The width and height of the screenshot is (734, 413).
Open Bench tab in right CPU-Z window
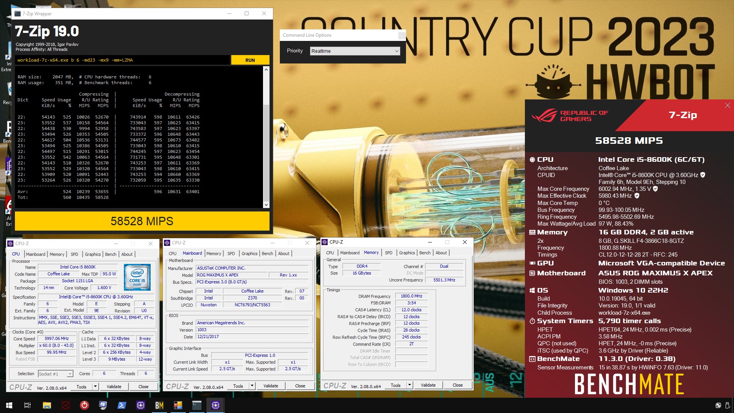point(425,253)
